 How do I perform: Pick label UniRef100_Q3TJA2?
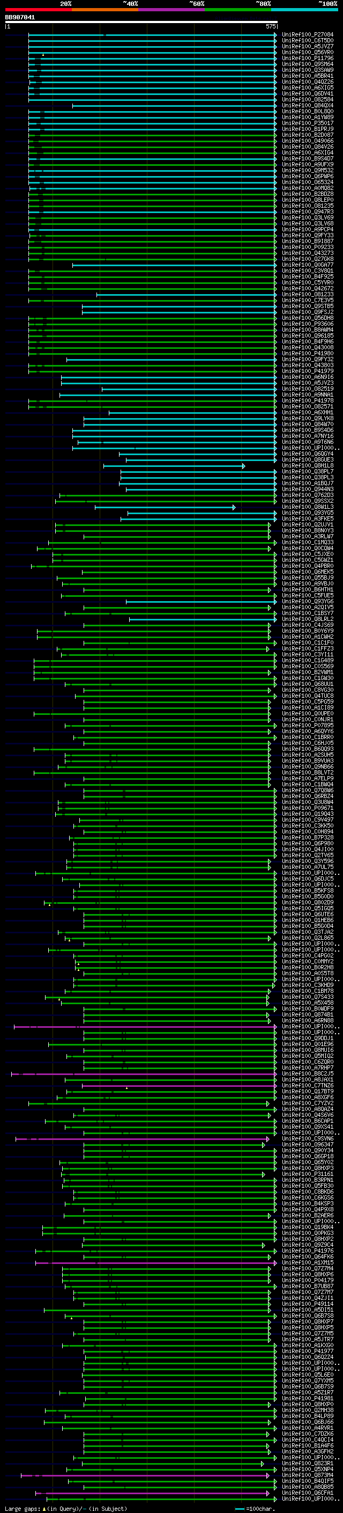point(308,932)
